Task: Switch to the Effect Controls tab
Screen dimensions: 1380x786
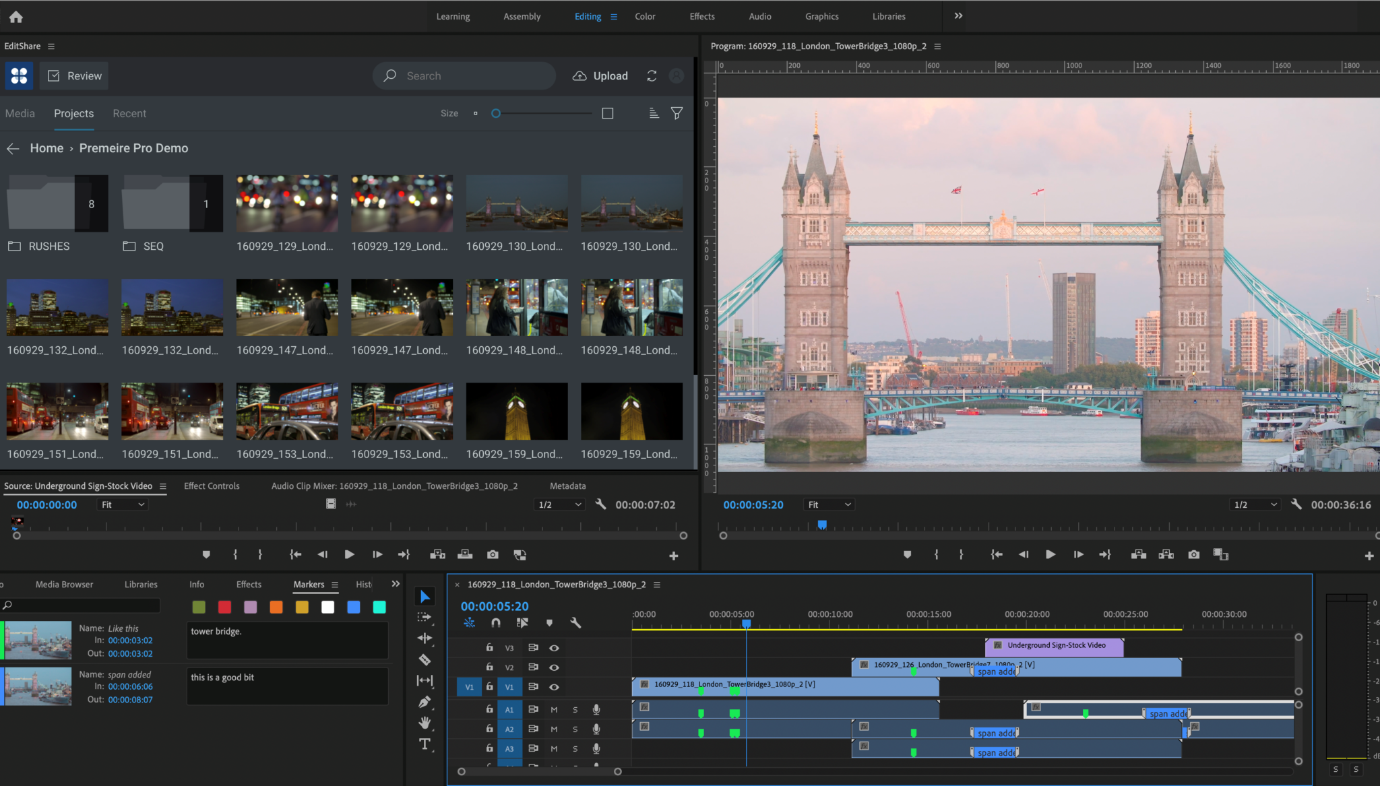Action: 212,486
